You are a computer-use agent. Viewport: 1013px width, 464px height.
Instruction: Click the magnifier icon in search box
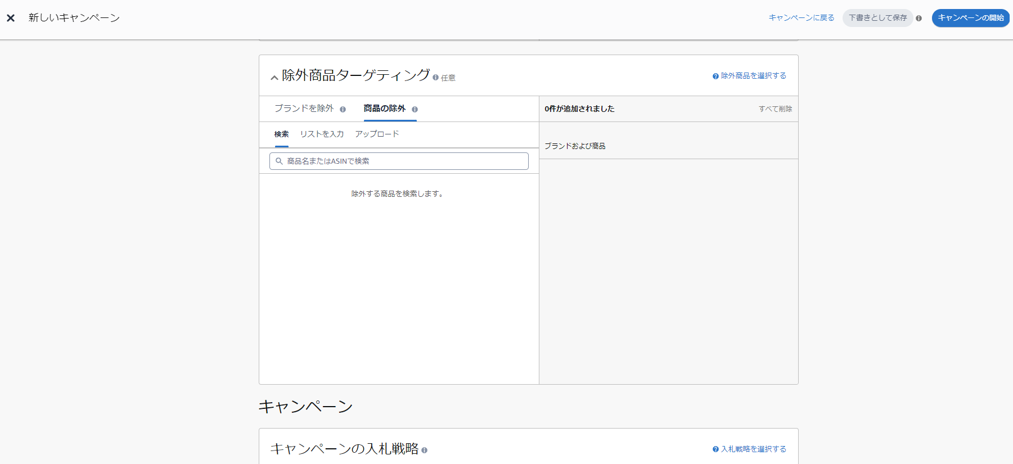[279, 161]
